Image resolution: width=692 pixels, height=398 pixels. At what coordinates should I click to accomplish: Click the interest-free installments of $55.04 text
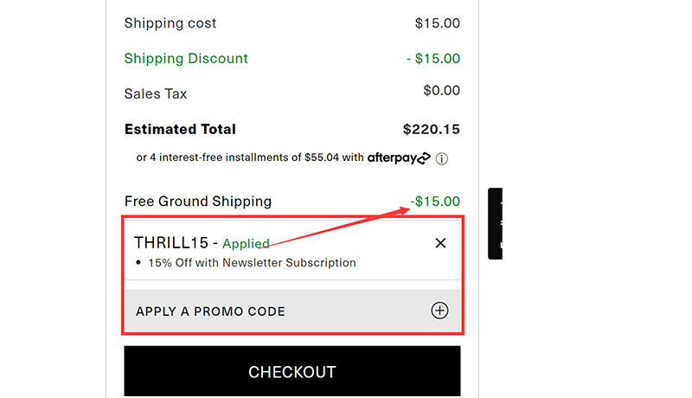(250, 158)
